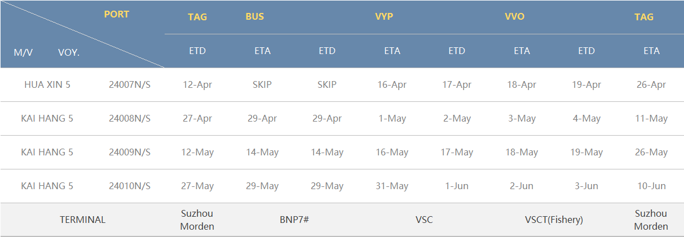Select the 12-Apr TAG ETD cell
This screenshot has height=237, width=684.
(x=197, y=84)
